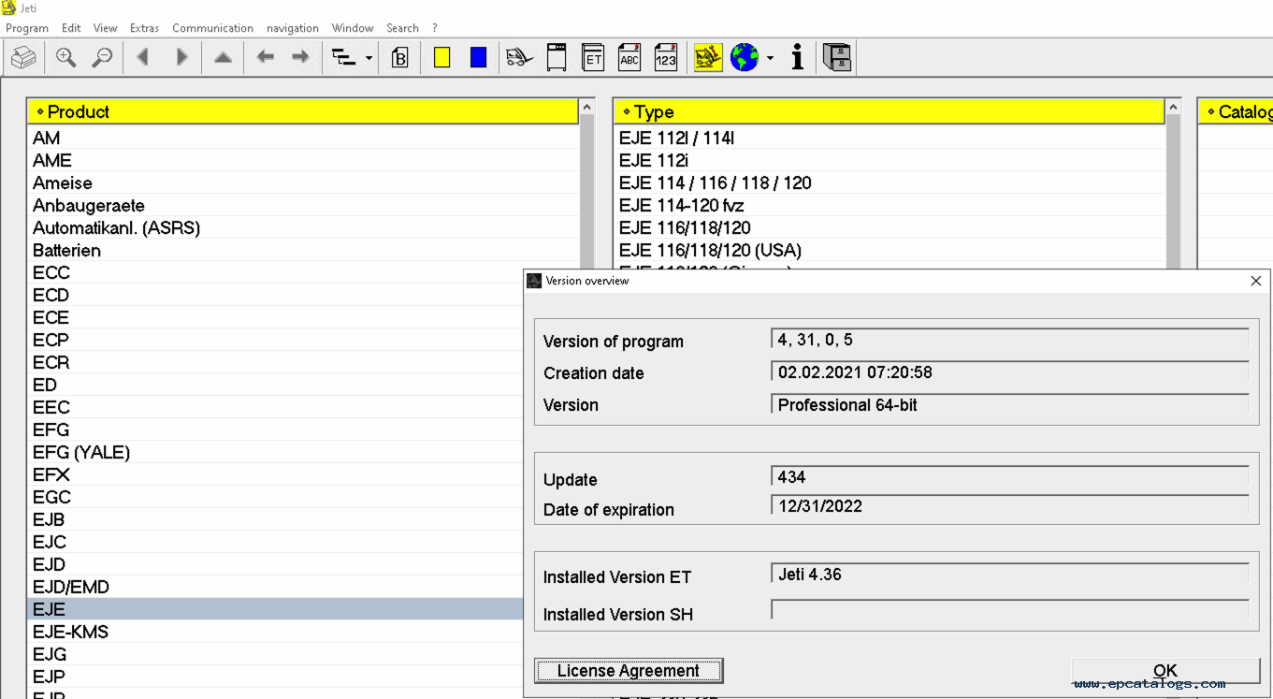Viewport: 1273px width, 699px height.
Task: Open the globe dropdown arrow
Action: tap(770, 58)
